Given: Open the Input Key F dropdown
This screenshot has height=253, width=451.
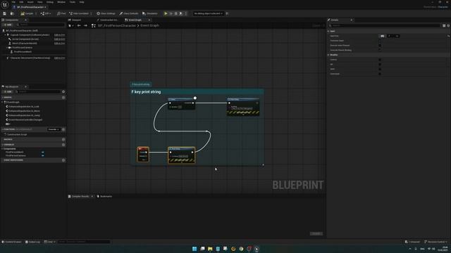Looking at the screenshot, I should click(393, 36).
